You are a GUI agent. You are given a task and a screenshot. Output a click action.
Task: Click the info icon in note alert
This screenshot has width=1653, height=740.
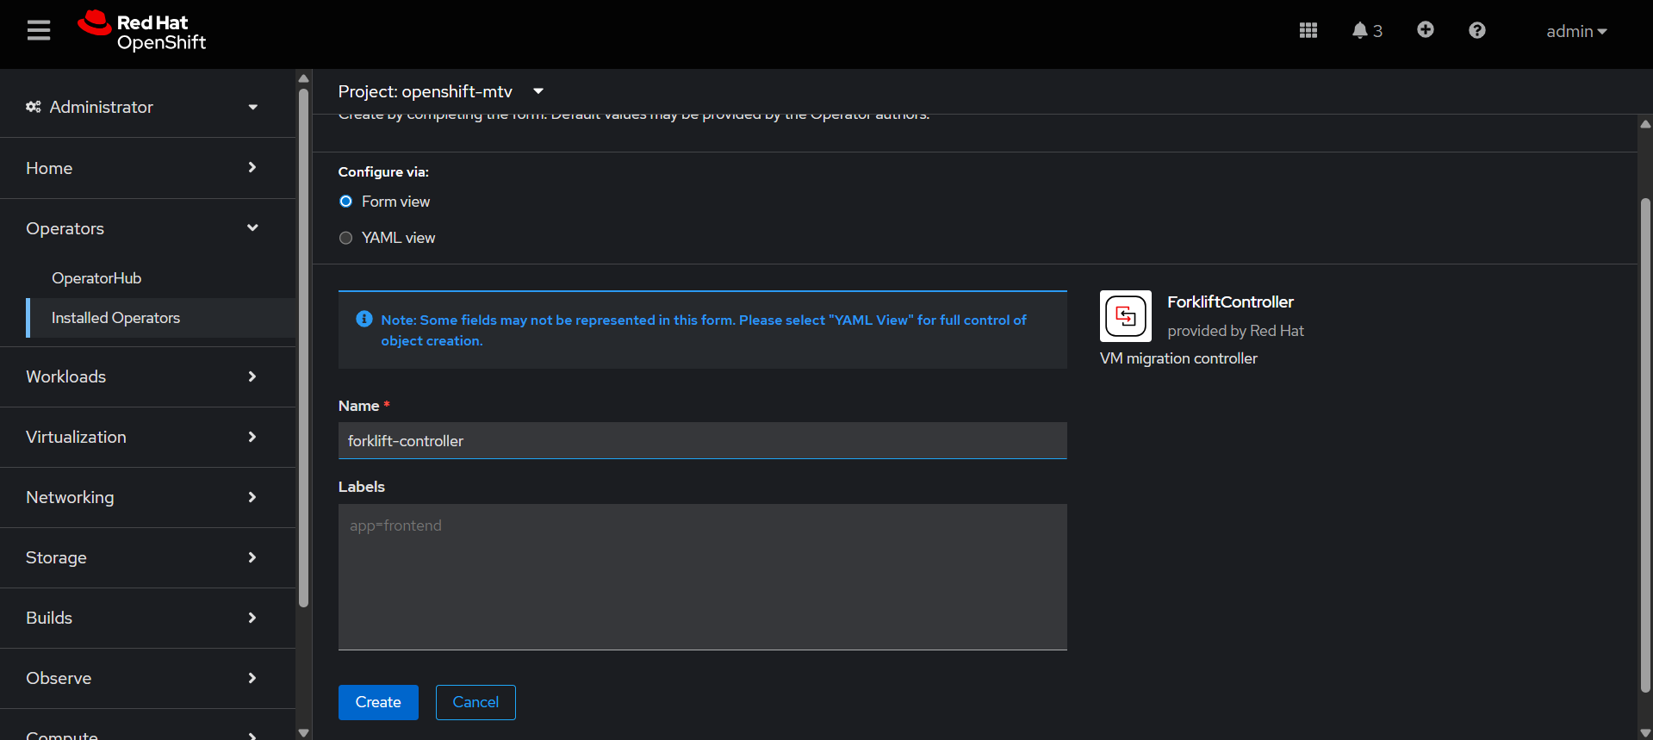pos(364,320)
